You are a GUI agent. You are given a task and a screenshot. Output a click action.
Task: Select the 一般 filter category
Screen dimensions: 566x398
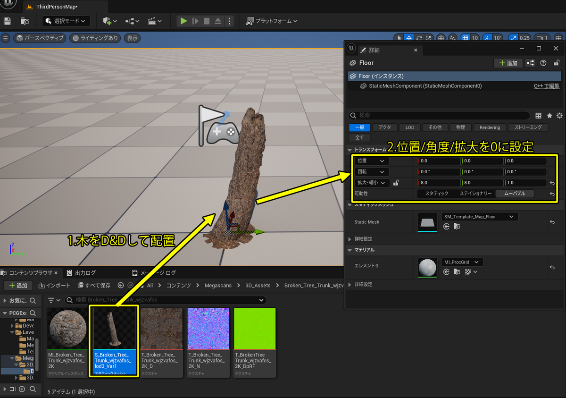pyautogui.click(x=359, y=127)
